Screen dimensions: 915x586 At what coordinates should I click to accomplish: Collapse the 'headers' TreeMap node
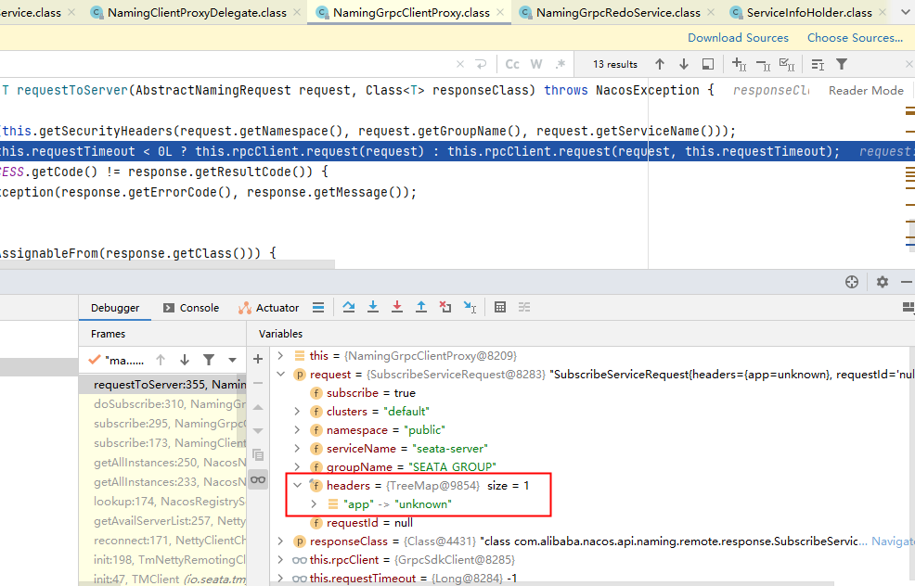tap(297, 485)
